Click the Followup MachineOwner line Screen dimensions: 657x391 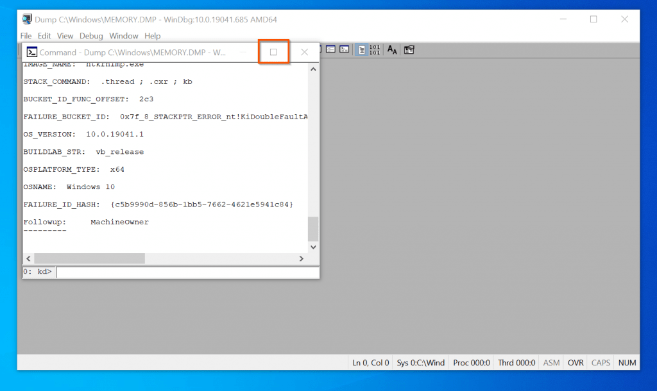pyautogui.click(x=86, y=222)
